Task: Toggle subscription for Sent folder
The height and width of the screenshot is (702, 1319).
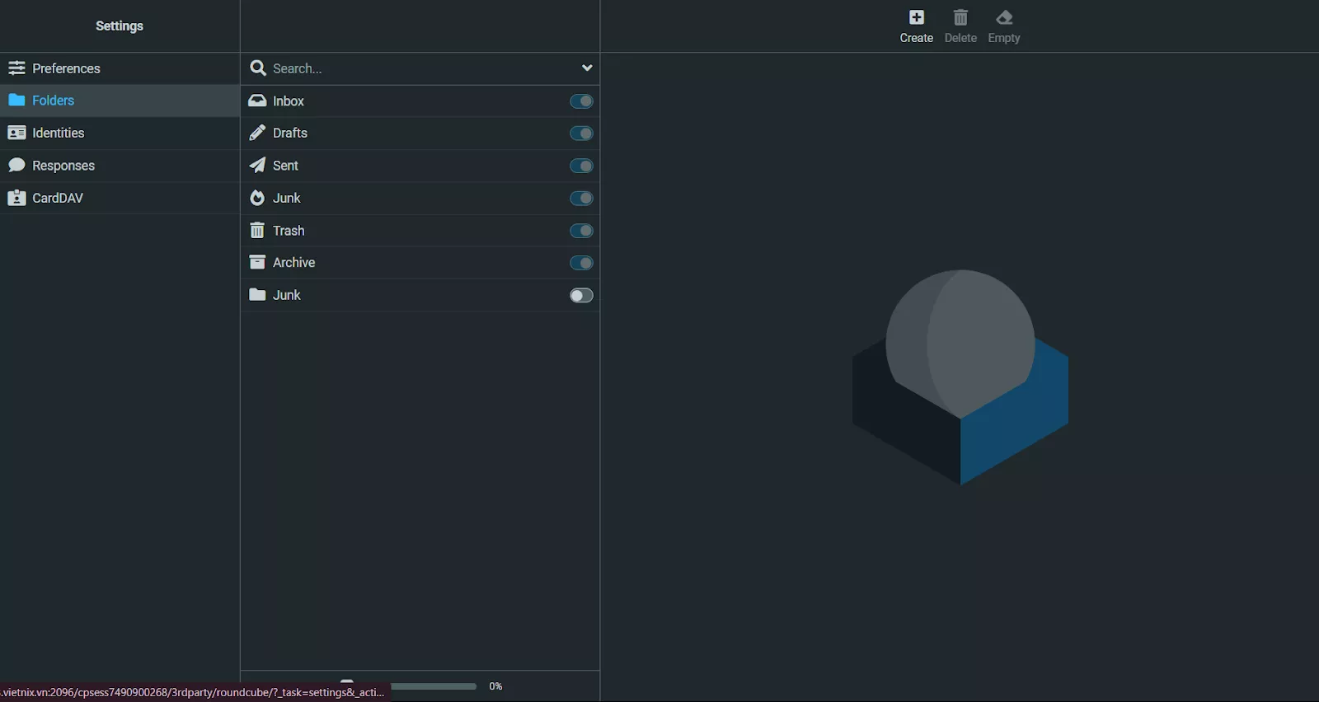Action: 581,166
